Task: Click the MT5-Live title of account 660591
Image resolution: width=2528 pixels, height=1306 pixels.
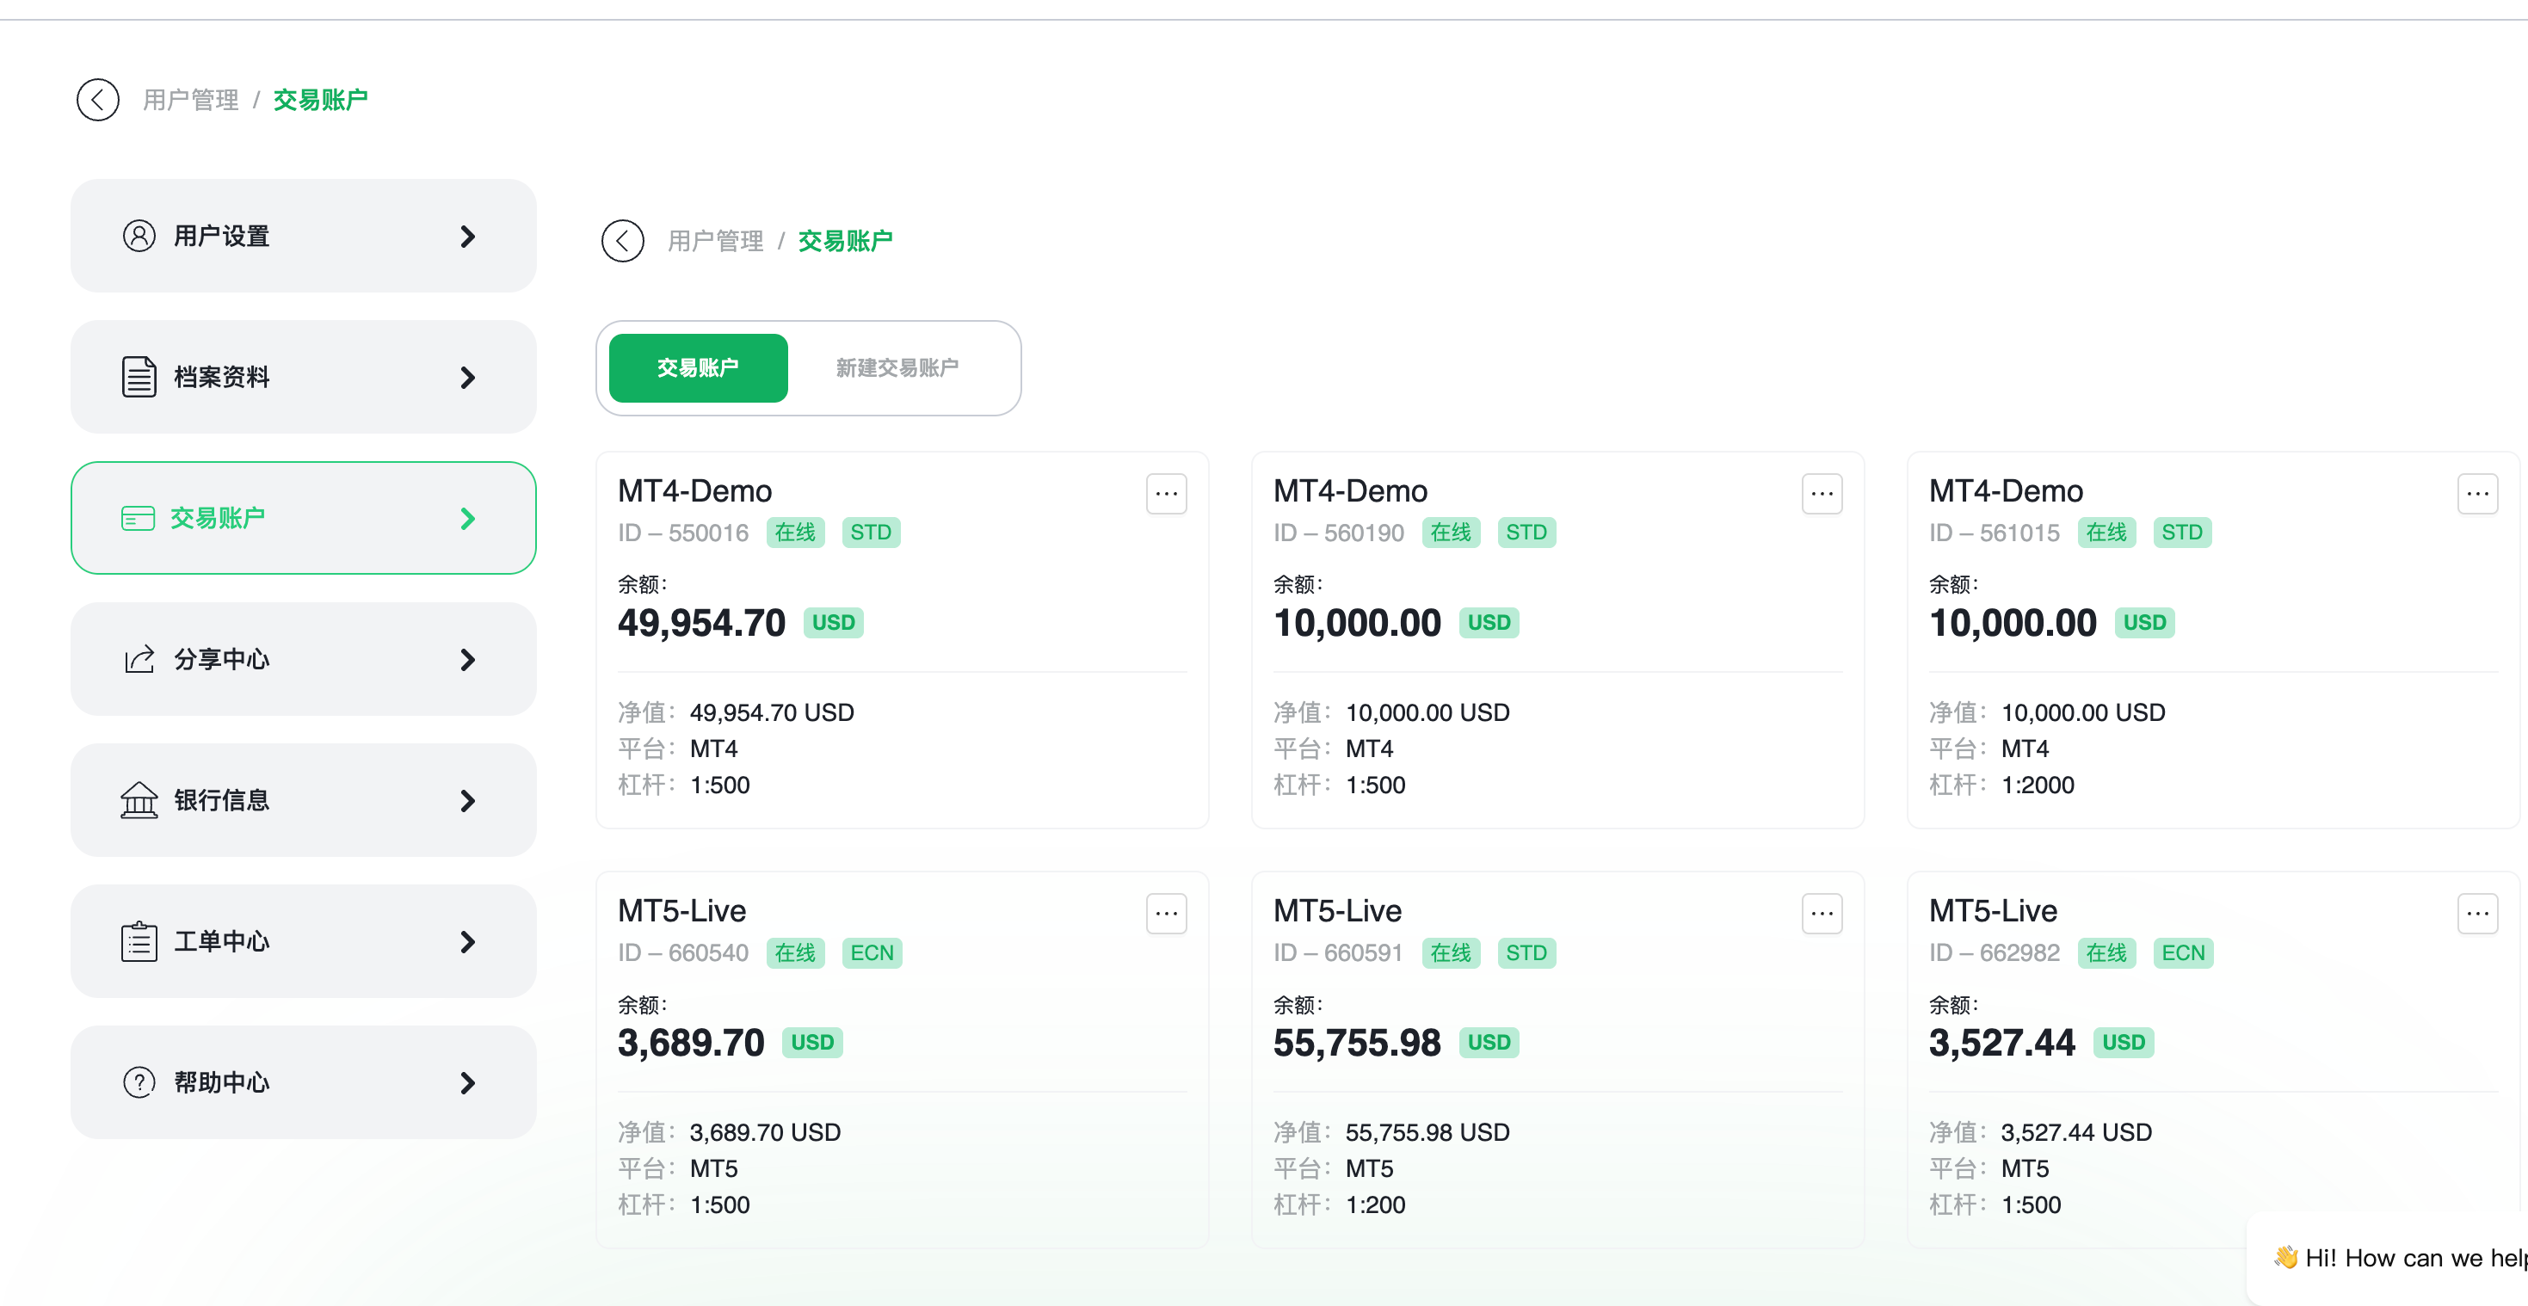Action: point(1338,910)
